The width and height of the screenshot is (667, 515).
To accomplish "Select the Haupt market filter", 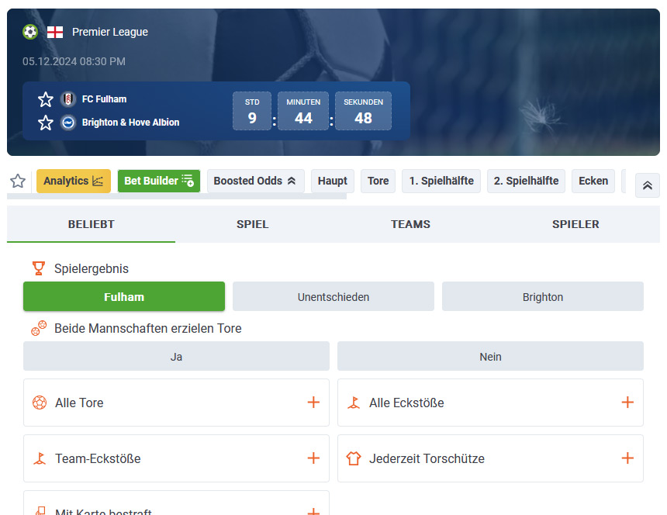I will coord(333,181).
